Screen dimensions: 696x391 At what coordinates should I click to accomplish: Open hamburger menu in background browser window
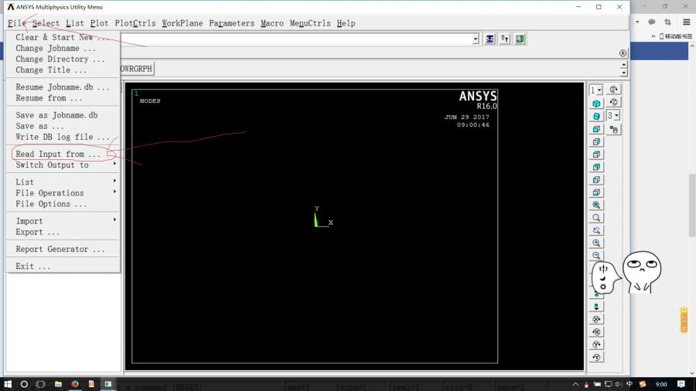pyautogui.click(x=686, y=22)
